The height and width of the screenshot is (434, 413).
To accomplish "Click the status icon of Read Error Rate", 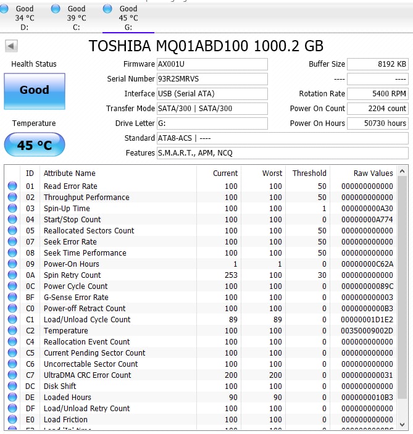I will click(12, 186).
